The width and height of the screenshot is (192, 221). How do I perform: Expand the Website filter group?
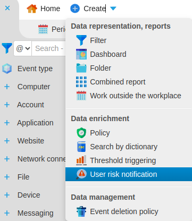tap(7, 141)
